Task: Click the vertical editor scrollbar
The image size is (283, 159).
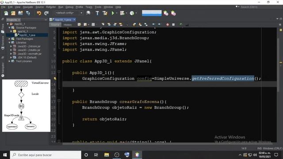Action: pyautogui.click(x=278, y=65)
